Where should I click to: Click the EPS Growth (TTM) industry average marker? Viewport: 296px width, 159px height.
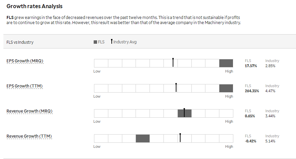click(x=176, y=87)
